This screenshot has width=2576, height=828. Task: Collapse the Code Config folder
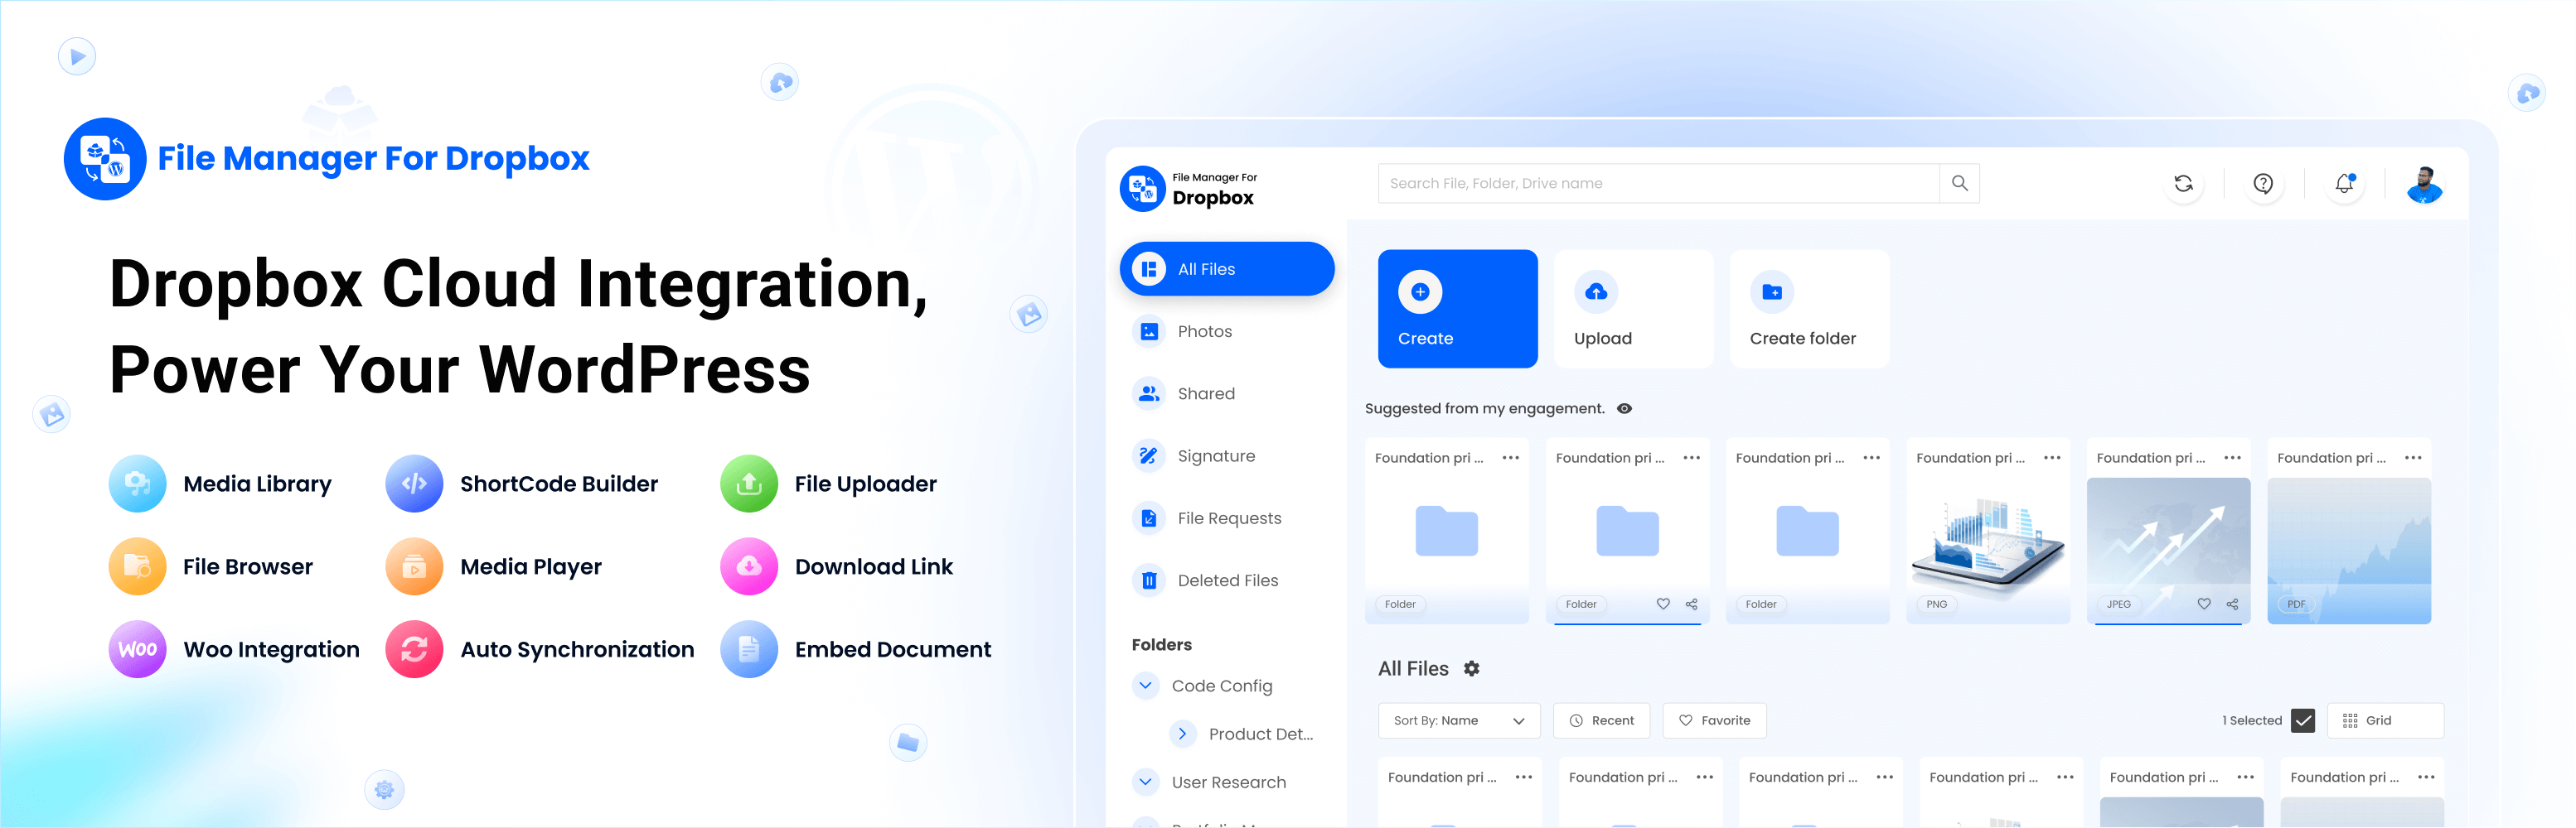(1145, 686)
